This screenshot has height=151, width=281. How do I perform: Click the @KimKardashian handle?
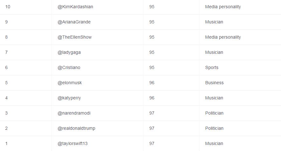click(75, 7)
